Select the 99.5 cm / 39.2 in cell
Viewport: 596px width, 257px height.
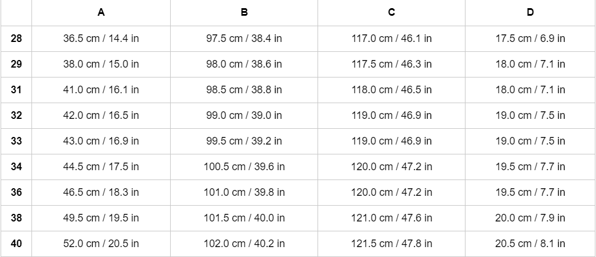(x=244, y=141)
